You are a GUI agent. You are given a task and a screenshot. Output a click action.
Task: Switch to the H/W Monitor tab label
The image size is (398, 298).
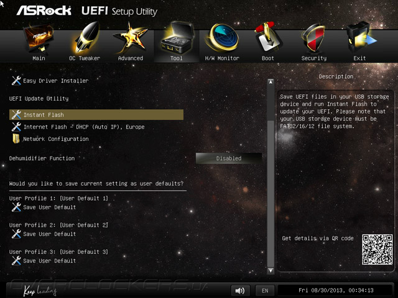point(222,58)
